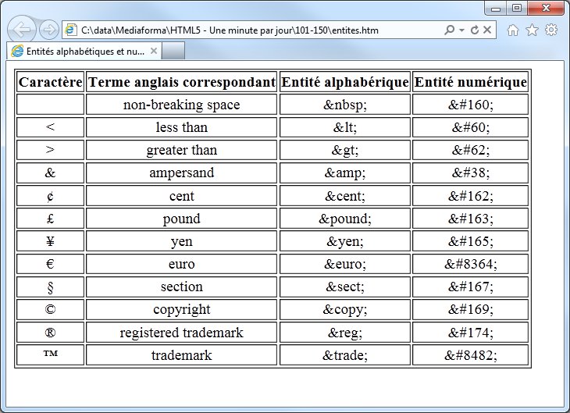Image resolution: width=570 pixels, height=413 pixels.
Task: Refresh the page with the reload icon
Action: click(474, 30)
